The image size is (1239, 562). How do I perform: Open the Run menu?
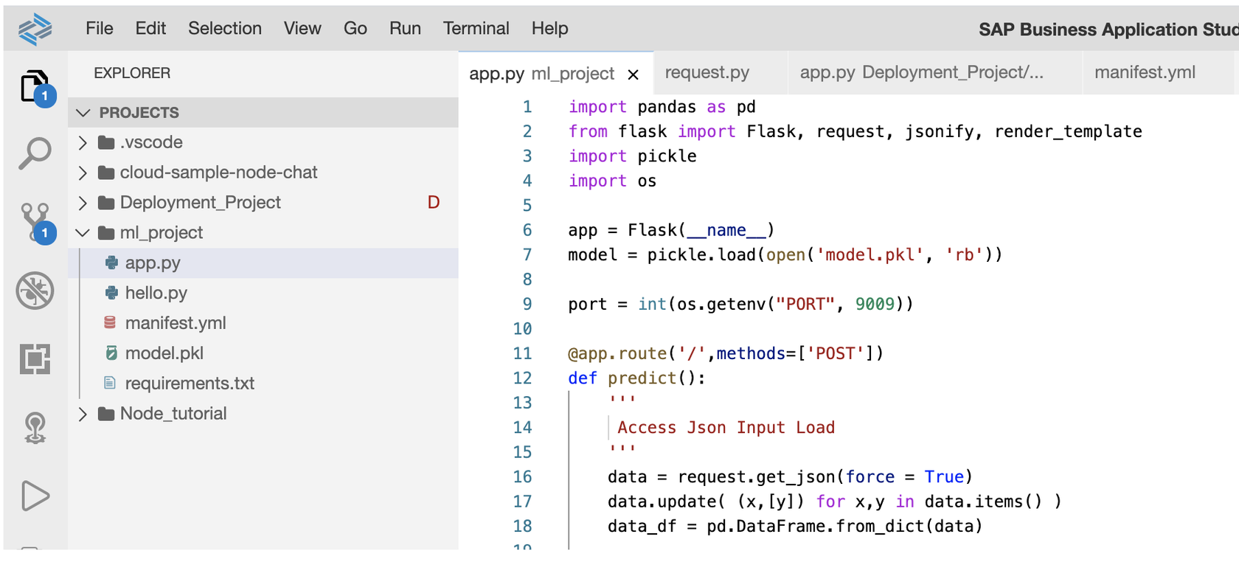405,29
